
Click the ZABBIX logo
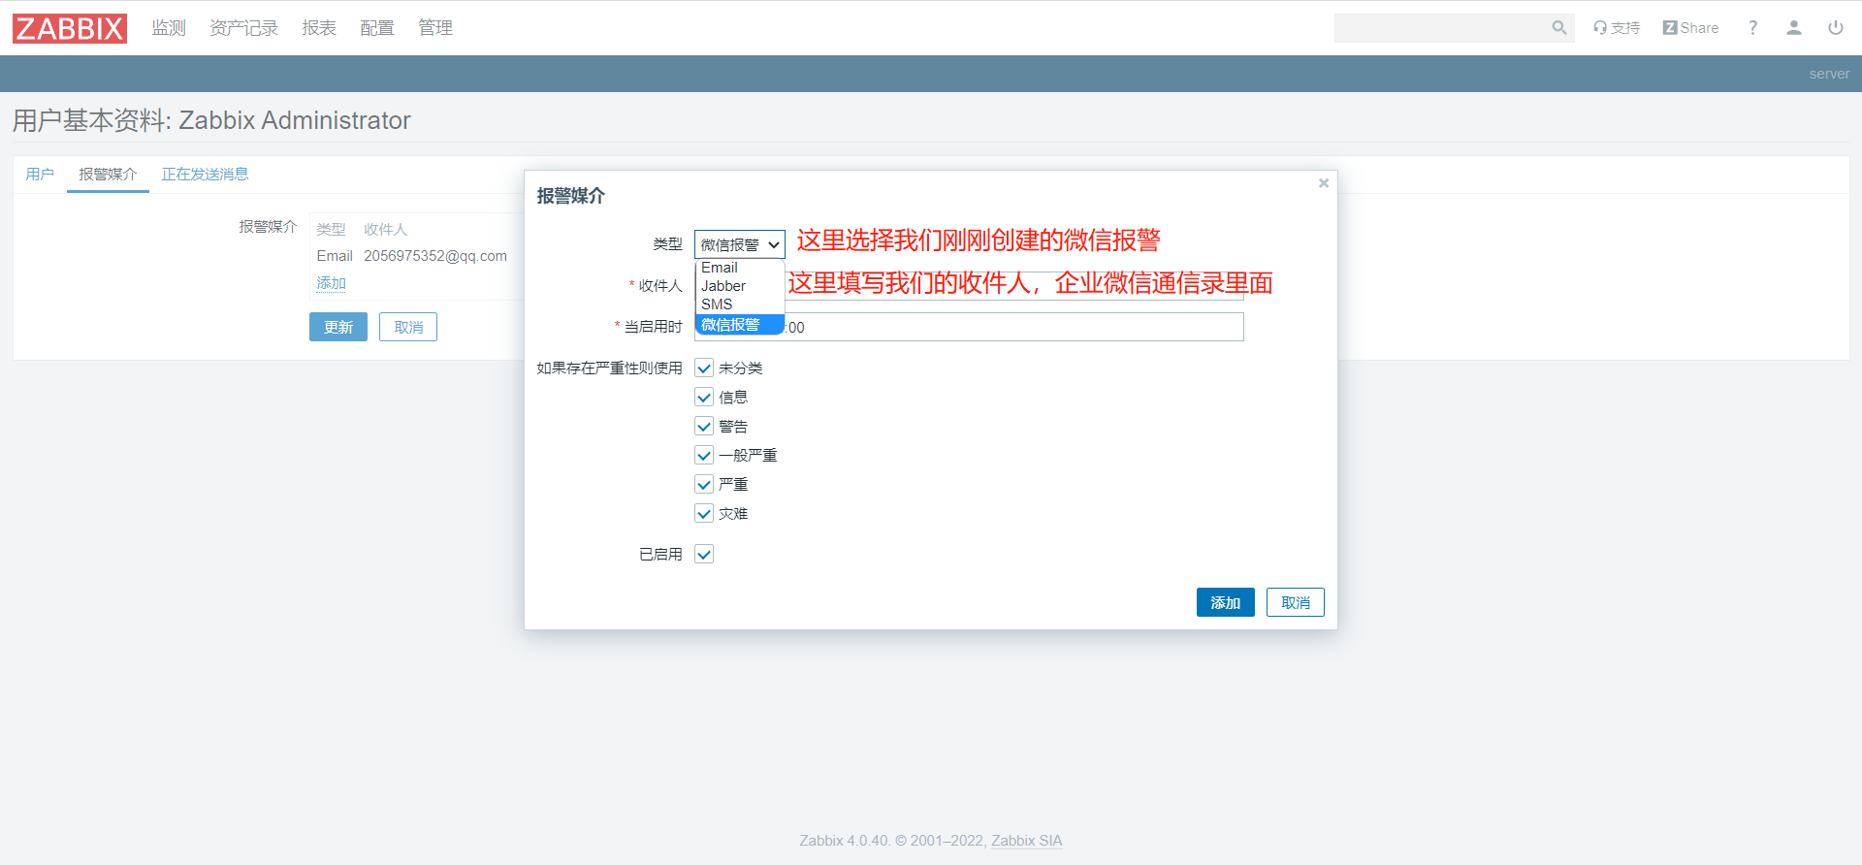[x=70, y=28]
